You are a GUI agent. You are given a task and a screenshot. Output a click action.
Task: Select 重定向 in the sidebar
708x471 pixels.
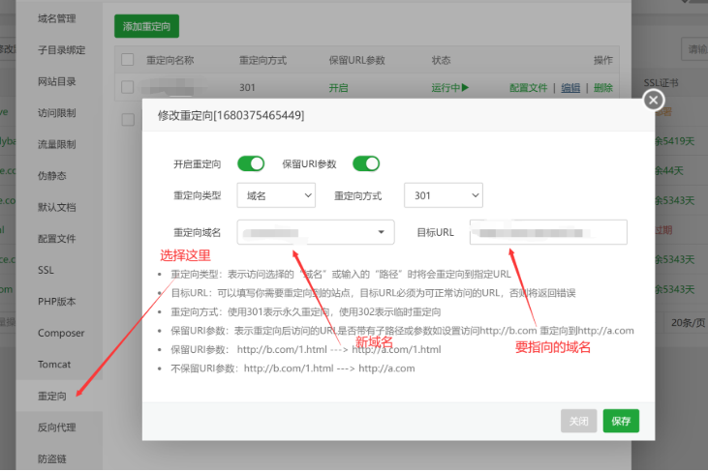coord(52,397)
